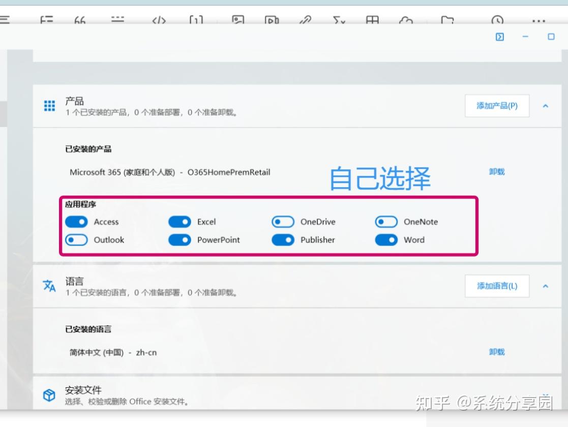The width and height of the screenshot is (568, 427).
Task: Toggle off the Word application
Action: pyautogui.click(x=386, y=240)
